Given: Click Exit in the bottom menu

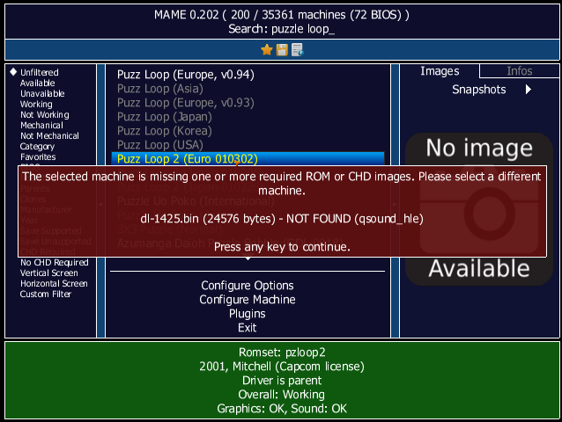Looking at the screenshot, I should click(x=248, y=328).
